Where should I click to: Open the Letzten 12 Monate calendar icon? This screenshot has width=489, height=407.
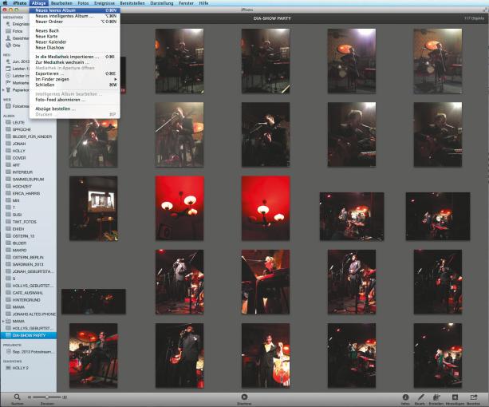click(8, 69)
